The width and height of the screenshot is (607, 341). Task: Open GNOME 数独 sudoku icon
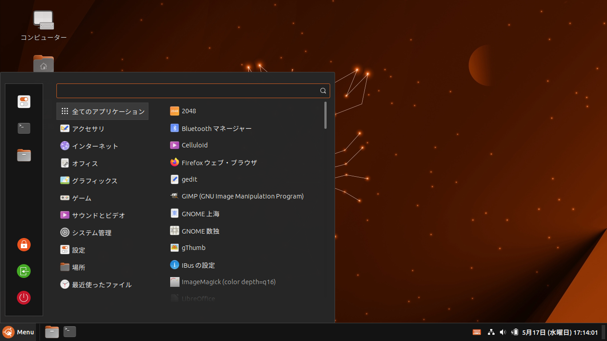click(x=174, y=231)
